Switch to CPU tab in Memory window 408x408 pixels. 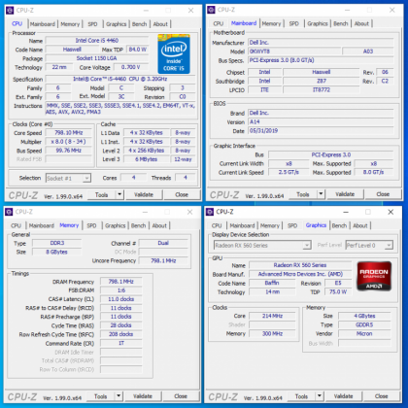click(16, 225)
